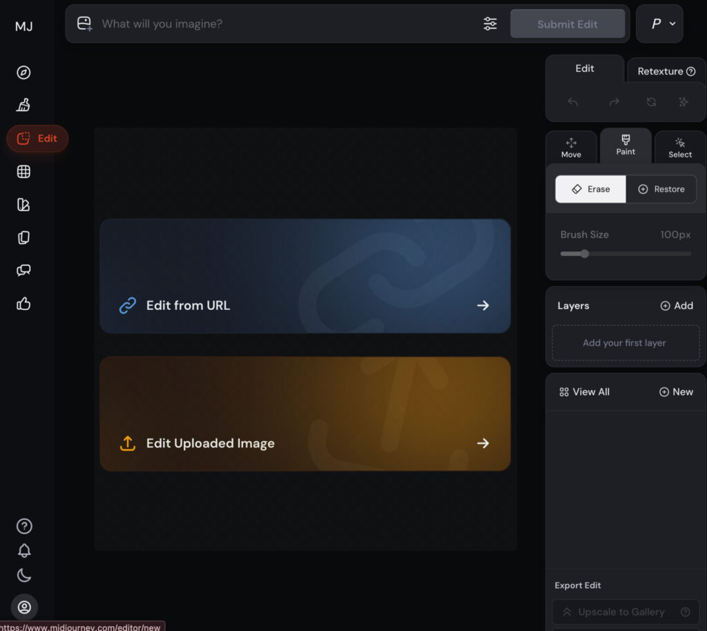This screenshot has height=631, width=707.
Task: Toggle dark mode with the moon icon
Action: [24, 575]
